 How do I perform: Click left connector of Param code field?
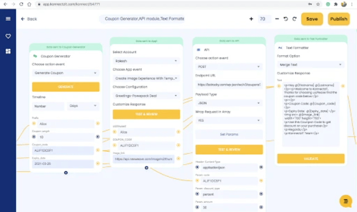[x=197, y=181]
